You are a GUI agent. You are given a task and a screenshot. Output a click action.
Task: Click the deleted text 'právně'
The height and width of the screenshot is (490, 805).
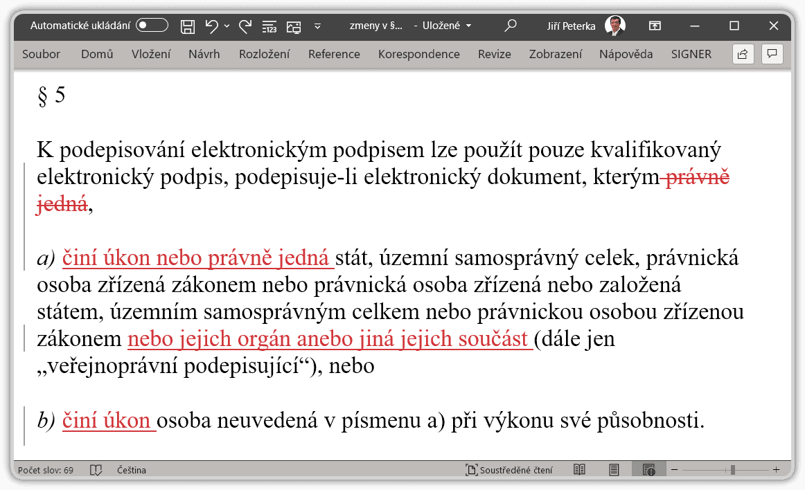[697, 177]
